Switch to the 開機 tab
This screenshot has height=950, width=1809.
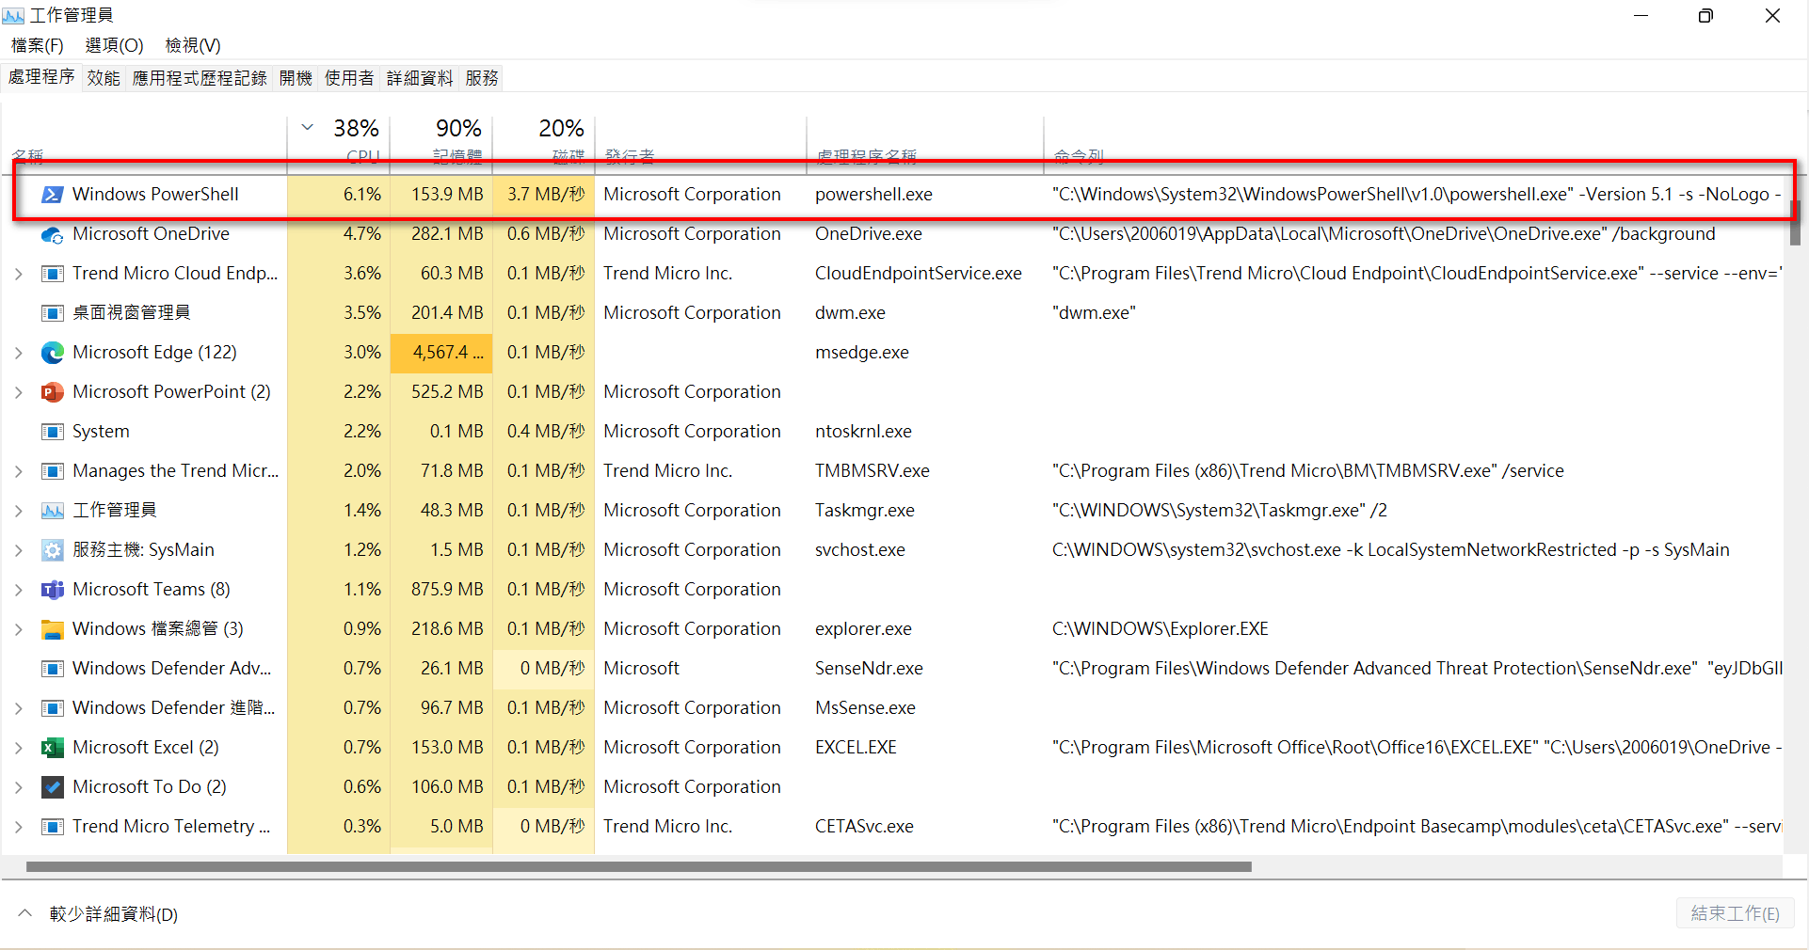[x=296, y=78]
